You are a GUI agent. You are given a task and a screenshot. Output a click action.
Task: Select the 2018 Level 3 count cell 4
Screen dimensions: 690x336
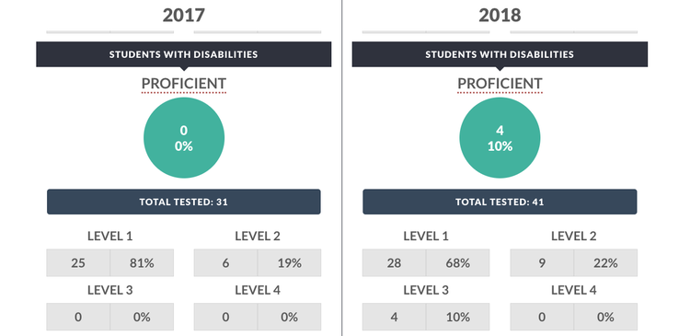(x=394, y=317)
